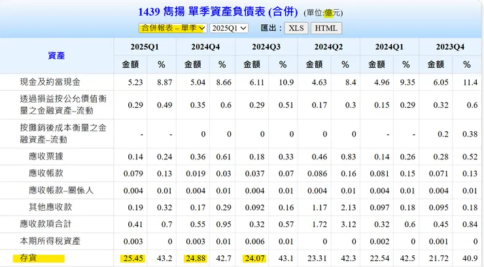Screen dimensions: 484x267
Task: Click the 43.2 inventory percentage for 2025Q1
Action: pyautogui.click(x=165, y=258)
